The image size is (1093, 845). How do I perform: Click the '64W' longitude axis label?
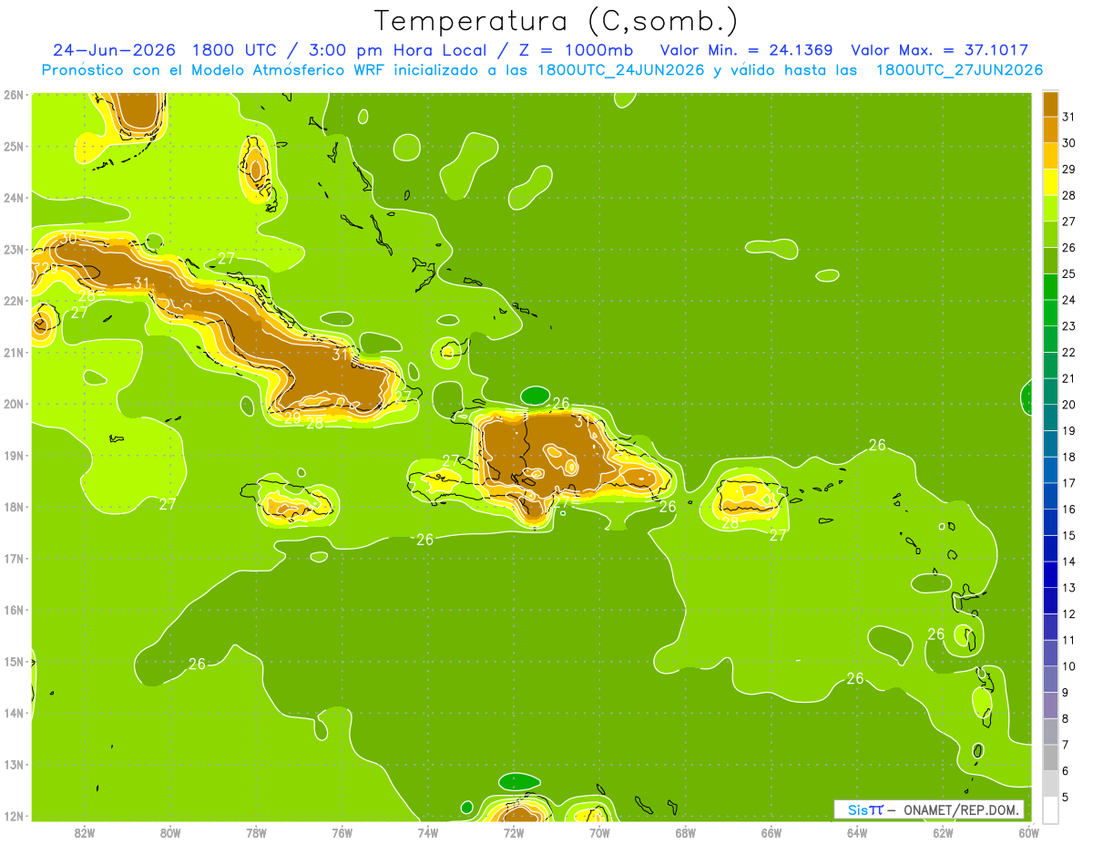click(x=857, y=832)
